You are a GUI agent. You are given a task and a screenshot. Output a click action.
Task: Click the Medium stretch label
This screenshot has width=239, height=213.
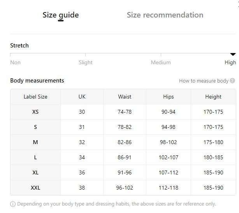[x=161, y=62]
